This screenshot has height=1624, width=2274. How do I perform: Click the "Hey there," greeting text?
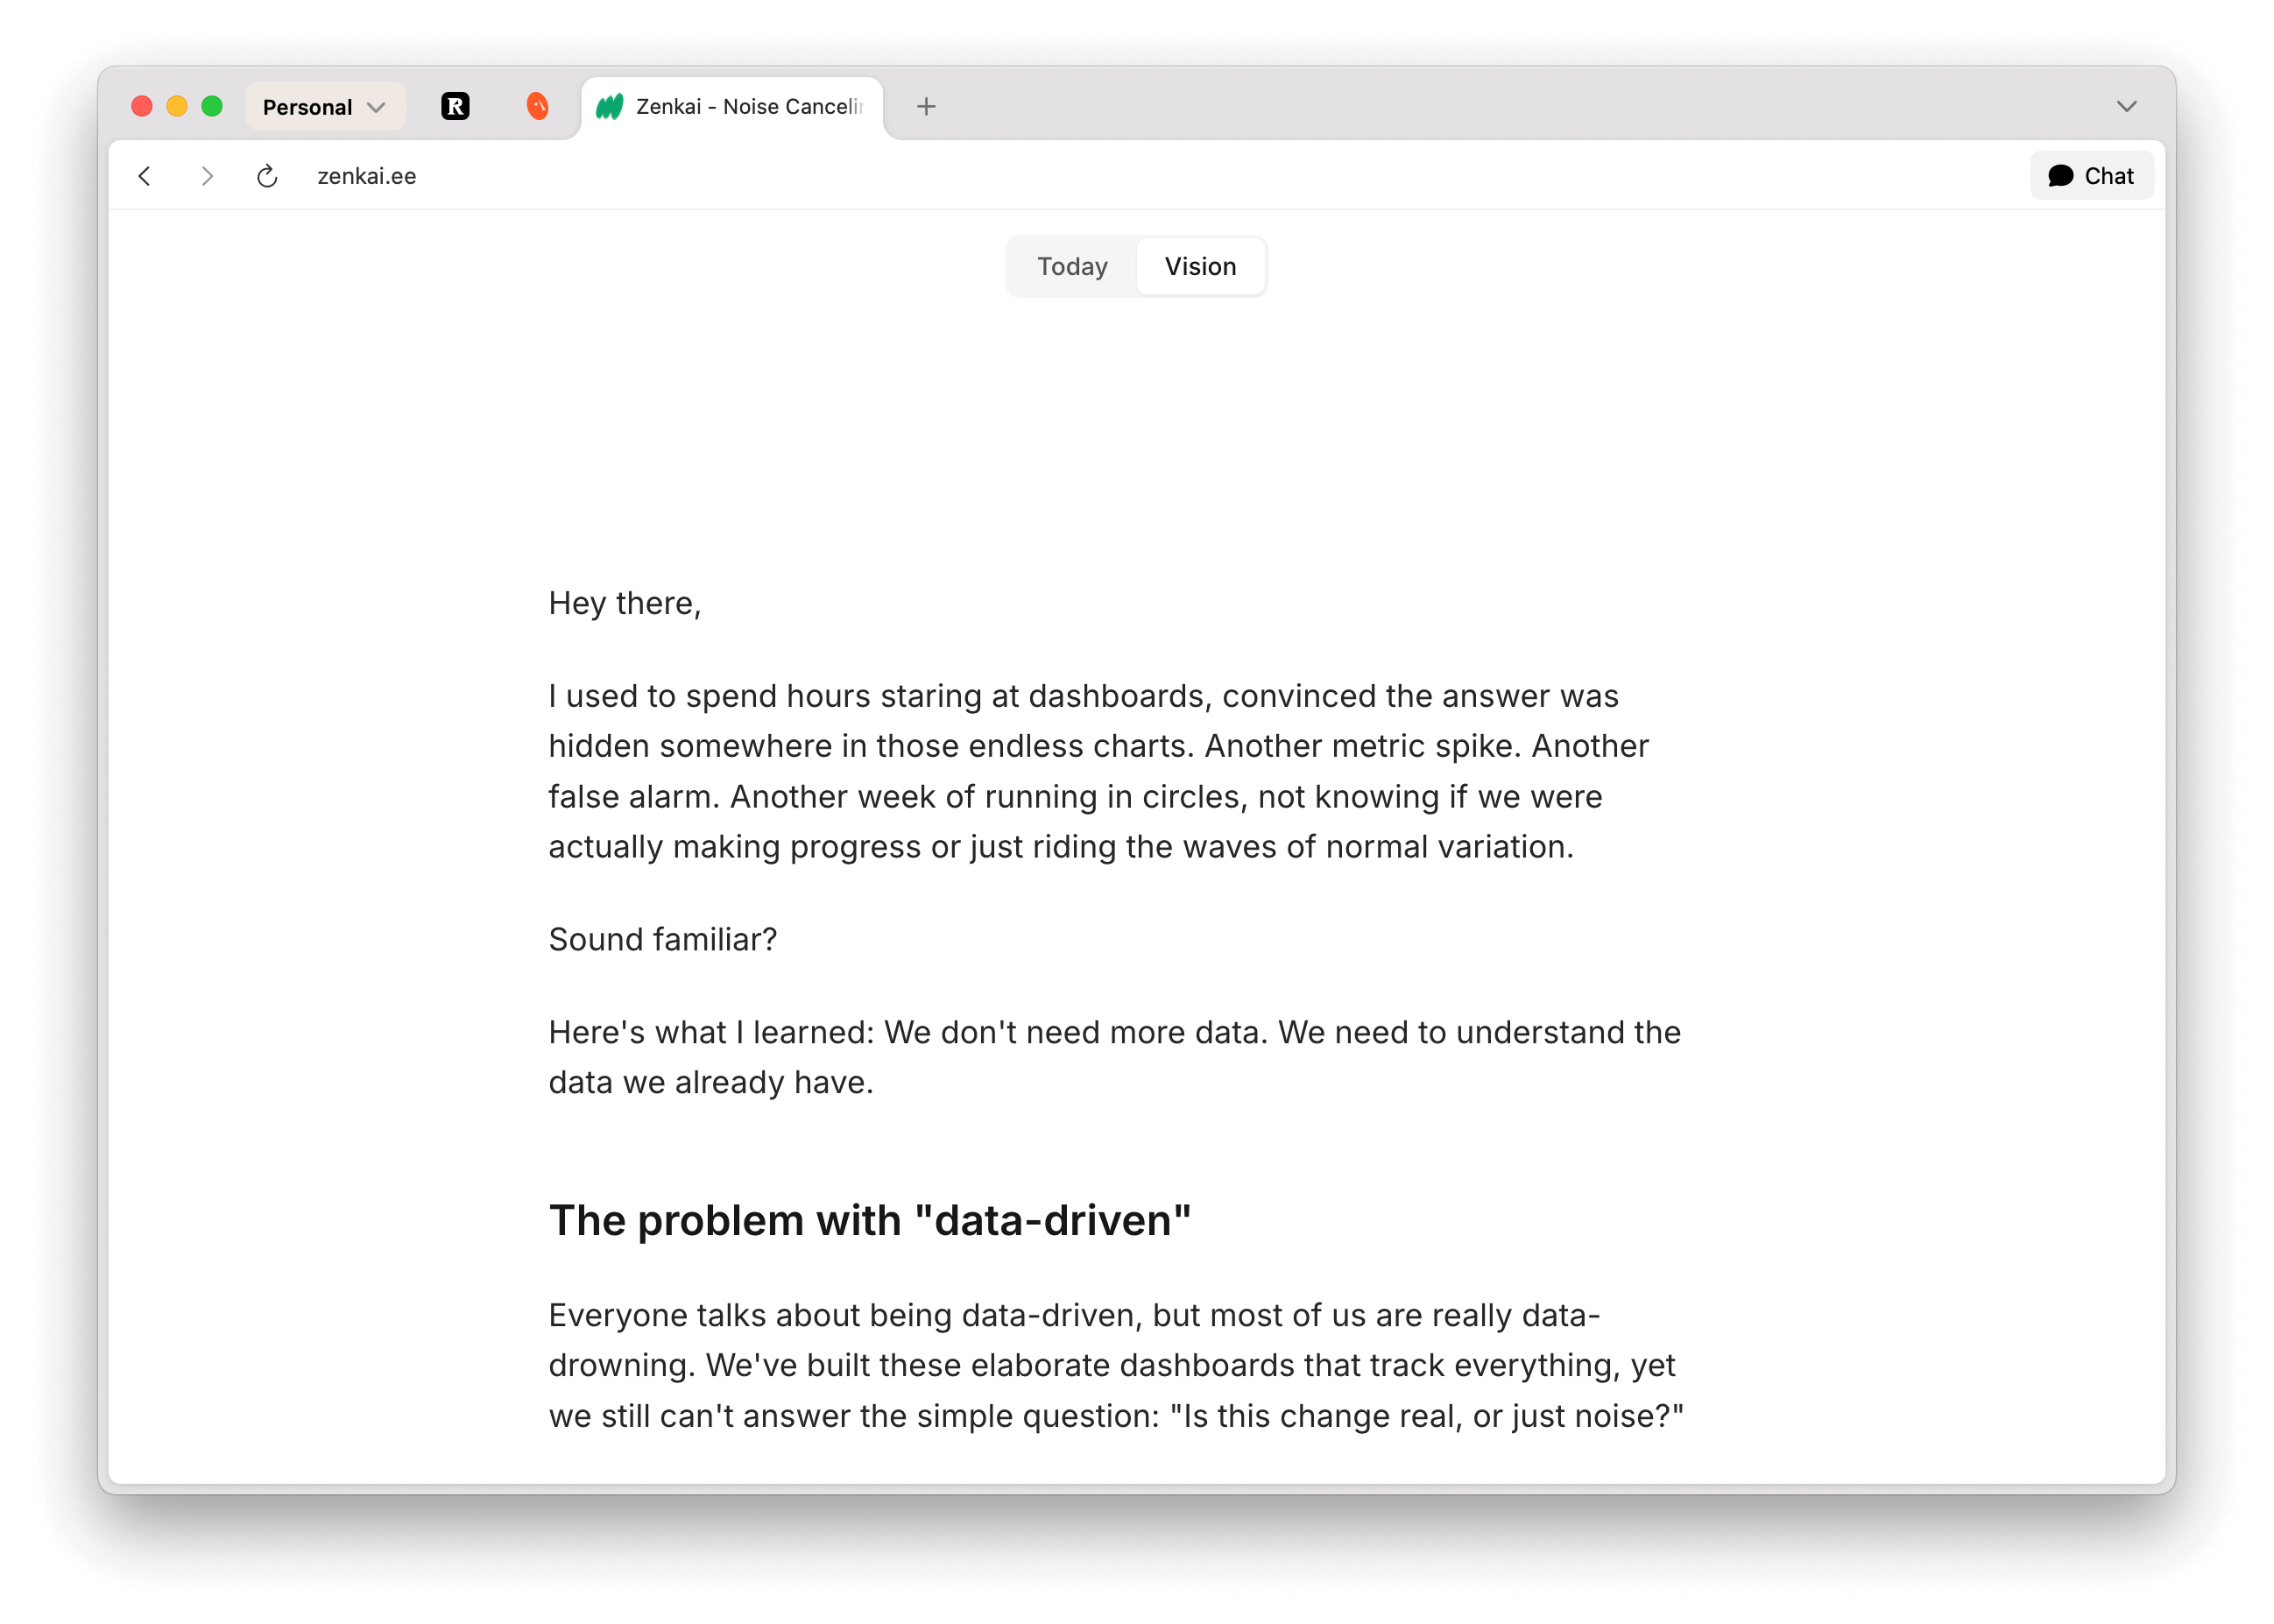(624, 603)
